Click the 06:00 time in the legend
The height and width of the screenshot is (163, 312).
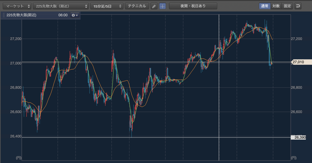63,15
